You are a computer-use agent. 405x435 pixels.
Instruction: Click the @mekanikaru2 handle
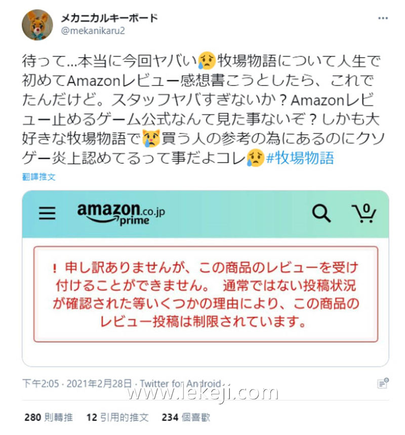click(93, 30)
